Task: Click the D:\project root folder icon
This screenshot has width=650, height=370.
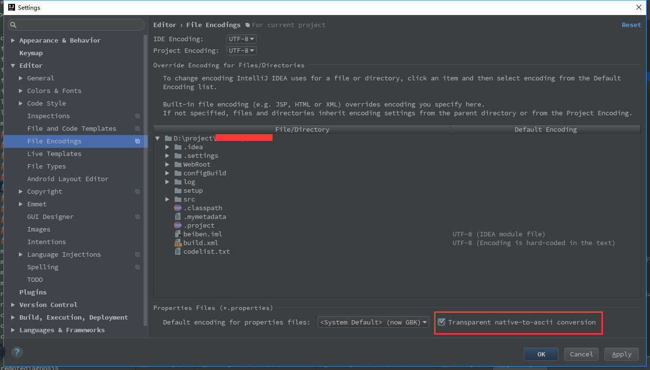Action: tap(168, 138)
